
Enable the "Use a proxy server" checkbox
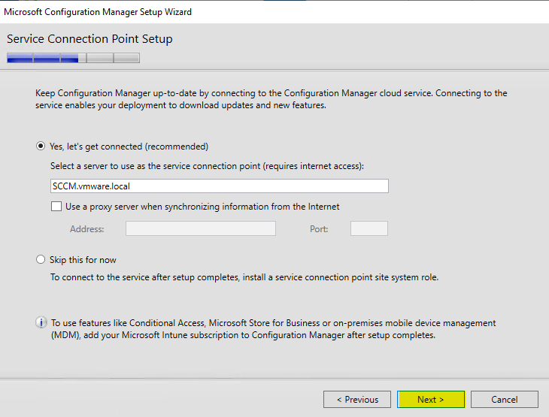point(56,207)
